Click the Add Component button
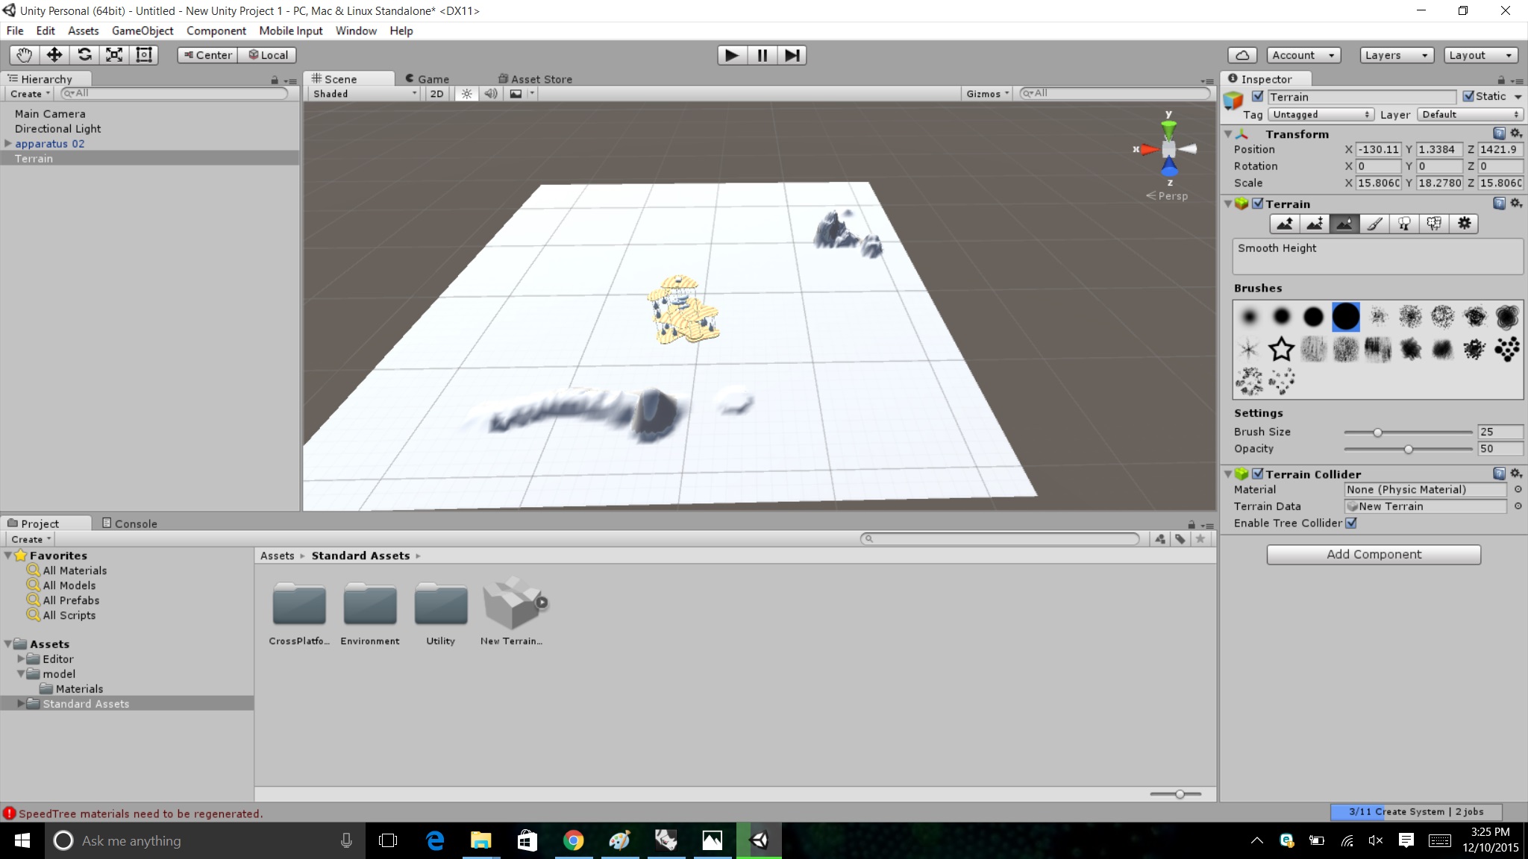 click(1373, 554)
